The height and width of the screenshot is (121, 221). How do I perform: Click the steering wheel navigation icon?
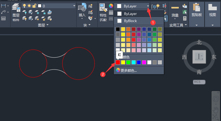215,99
